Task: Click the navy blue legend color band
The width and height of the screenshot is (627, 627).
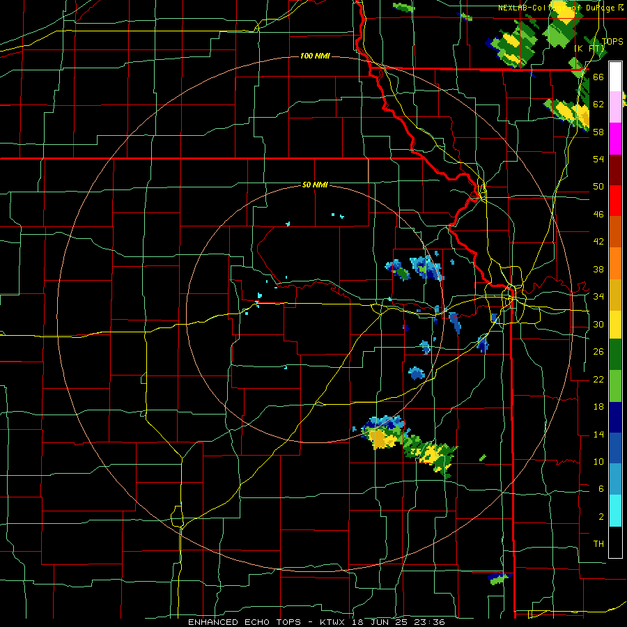Action: 615,417
